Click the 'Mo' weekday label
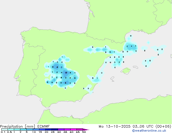The image size is (172, 133). [x=101, y=126]
